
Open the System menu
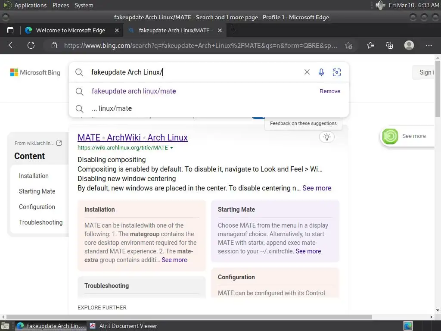pyautogui.click(x=84, y=5)
